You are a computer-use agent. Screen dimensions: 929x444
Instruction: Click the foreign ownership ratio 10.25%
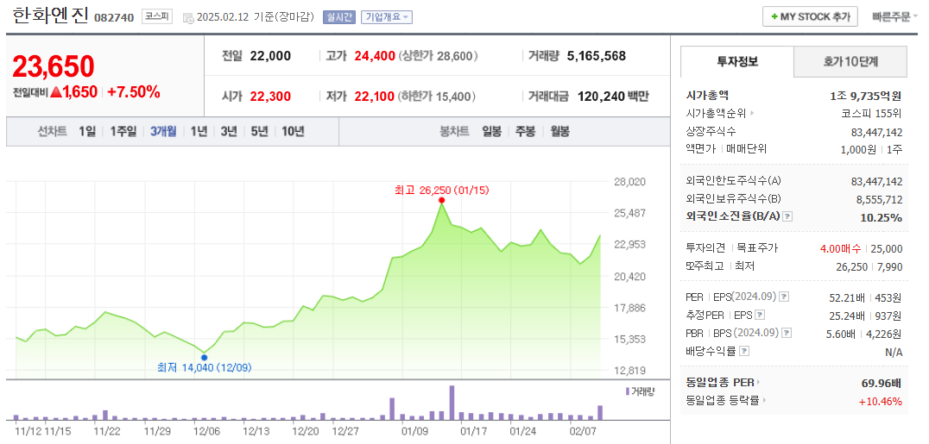tap(882, 217)
